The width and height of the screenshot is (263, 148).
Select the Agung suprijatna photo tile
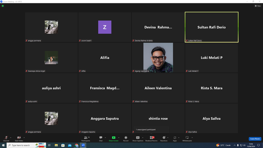(x=158, y=58)
